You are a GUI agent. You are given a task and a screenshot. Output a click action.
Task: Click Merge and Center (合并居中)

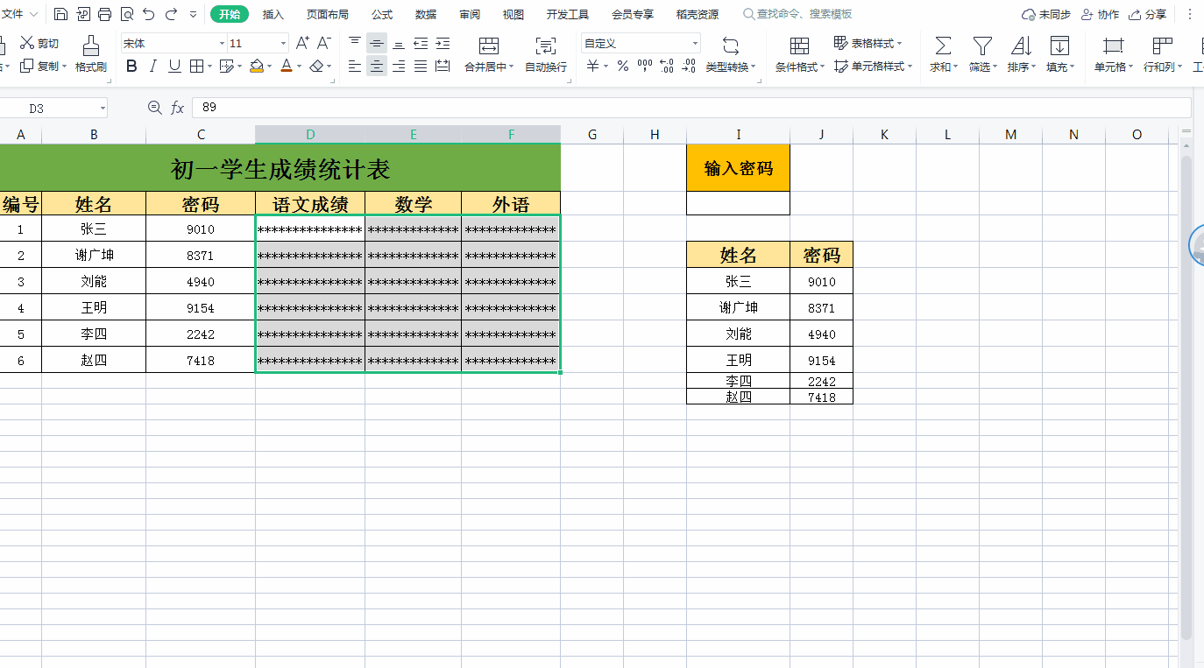(x=489, y=54)
